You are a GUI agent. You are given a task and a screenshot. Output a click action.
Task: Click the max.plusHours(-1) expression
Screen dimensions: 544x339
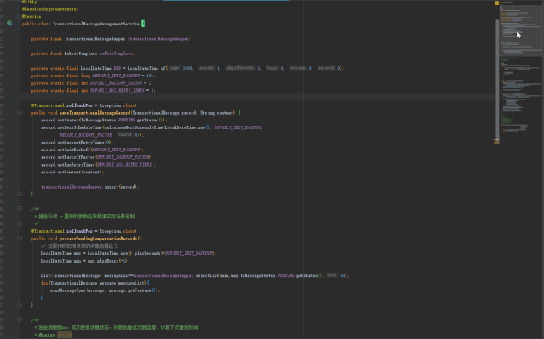pos(108,261)
